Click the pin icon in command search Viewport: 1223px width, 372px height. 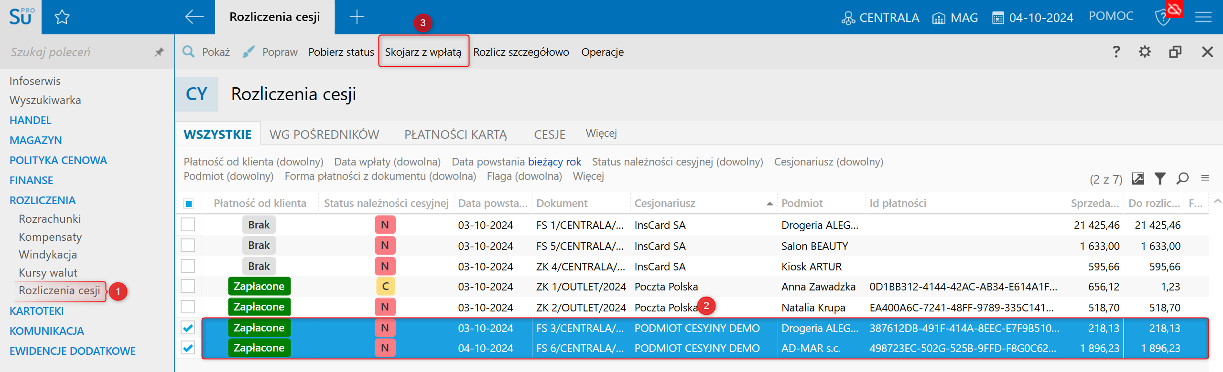[159, 52]
